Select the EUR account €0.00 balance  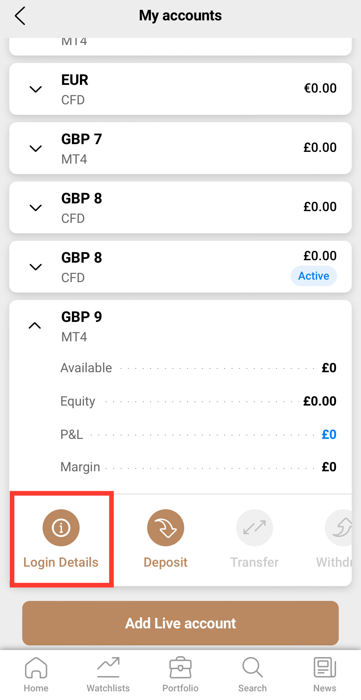point(320,88)
